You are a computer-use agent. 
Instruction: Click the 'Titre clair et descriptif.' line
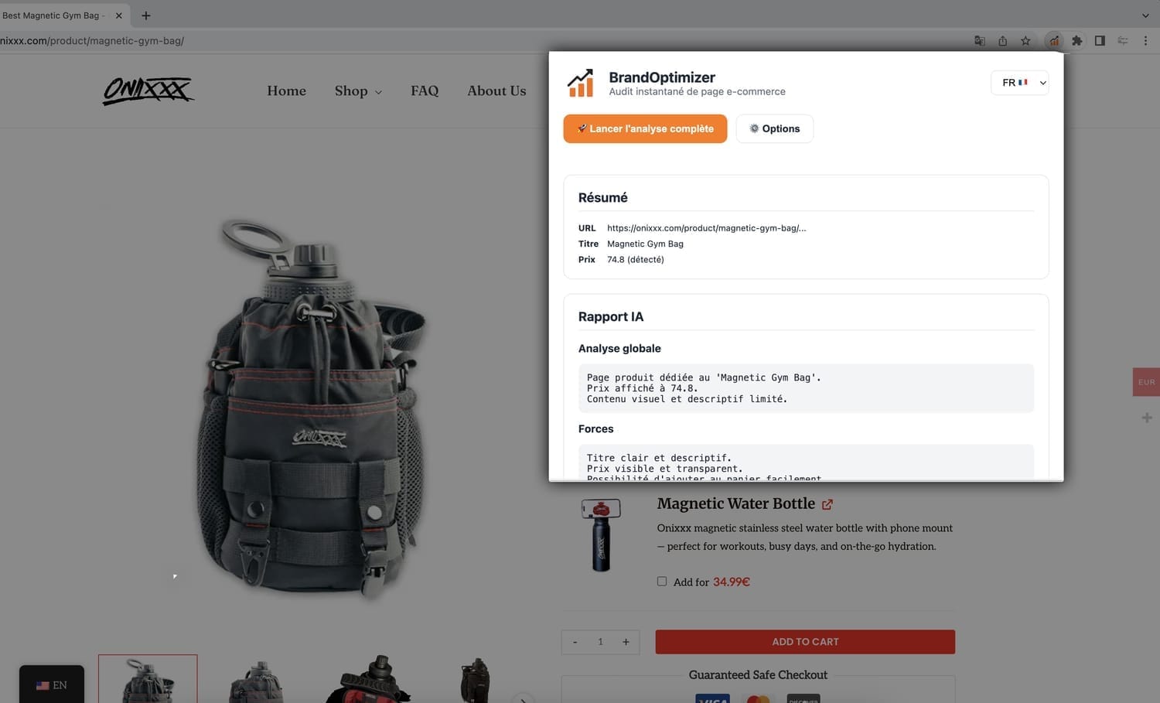pyautogui.click(x=659, y=458)
